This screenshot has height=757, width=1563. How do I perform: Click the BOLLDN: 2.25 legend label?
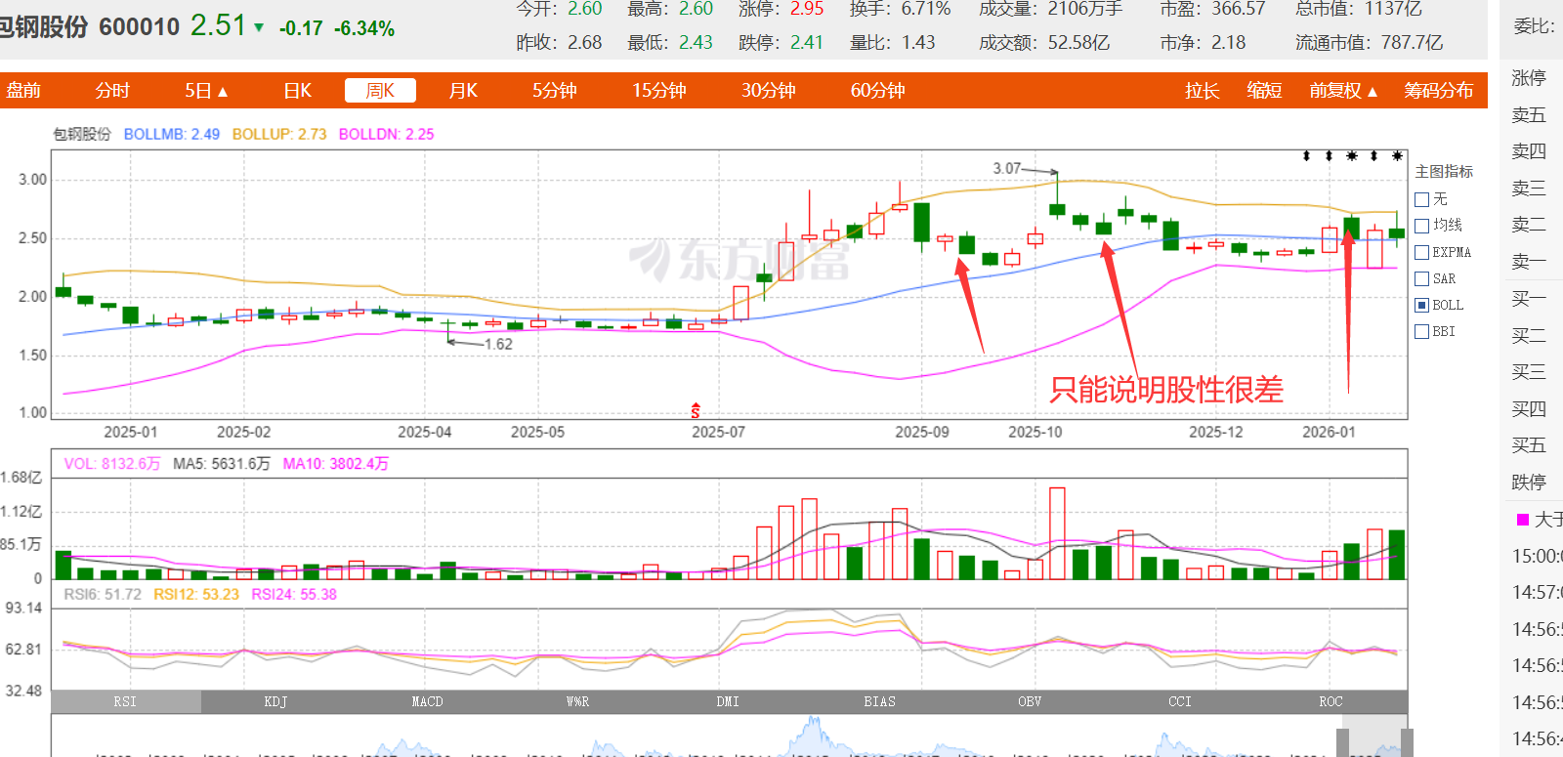[387, 134]
